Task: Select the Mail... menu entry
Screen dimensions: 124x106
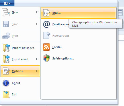Action: 78,13
